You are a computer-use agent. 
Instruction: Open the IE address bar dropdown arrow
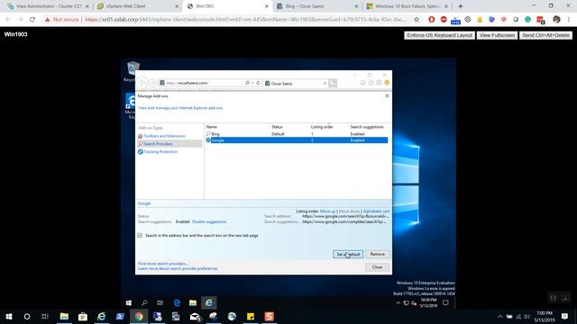pos(252,83)
